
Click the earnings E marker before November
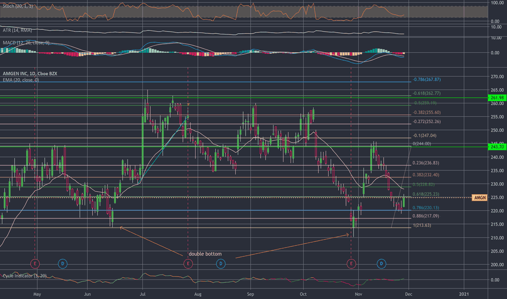tap(351, 264)
